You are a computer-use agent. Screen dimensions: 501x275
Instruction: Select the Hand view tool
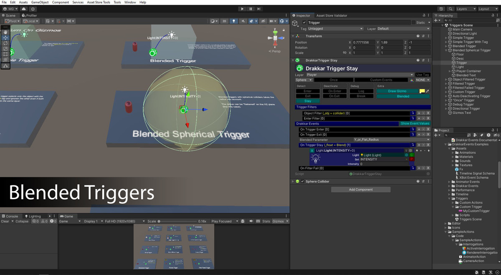tap(5, 32)
